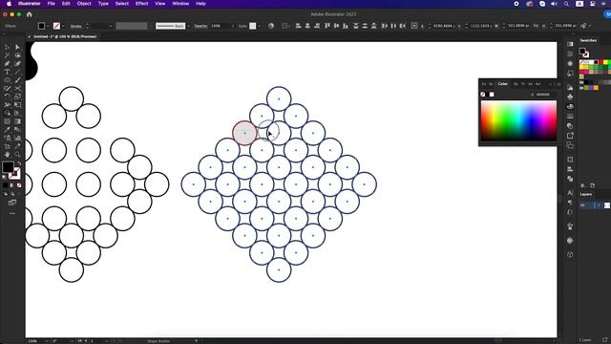611x344 pixels.
Task: Select the Paintbrush tool
Action: point(17,80)
